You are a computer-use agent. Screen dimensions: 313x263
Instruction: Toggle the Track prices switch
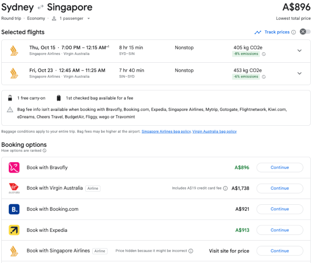pyautogui.click(x=305, y=32)
